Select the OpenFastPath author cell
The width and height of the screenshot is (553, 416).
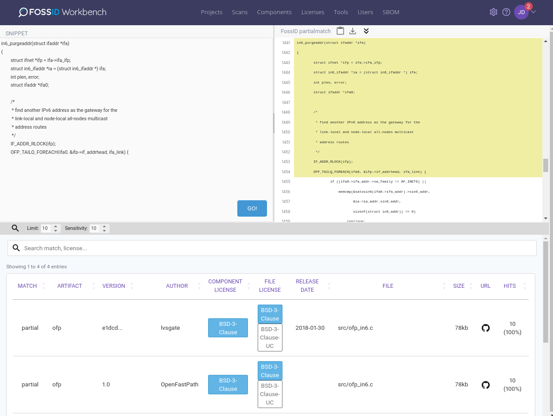(x=179, y=385)
